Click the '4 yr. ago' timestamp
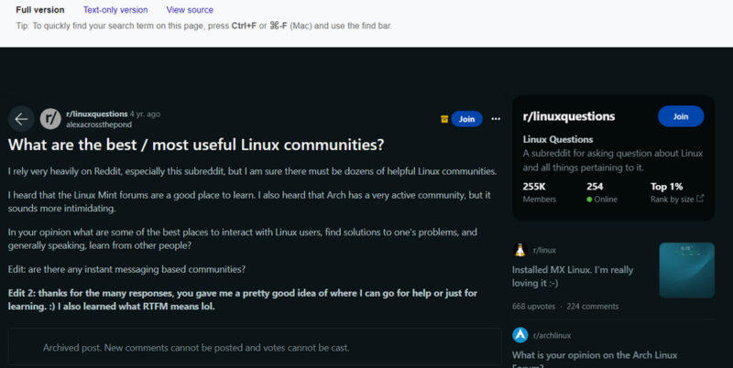The width and height of the screenshot is (733, 368). point(145,114)
